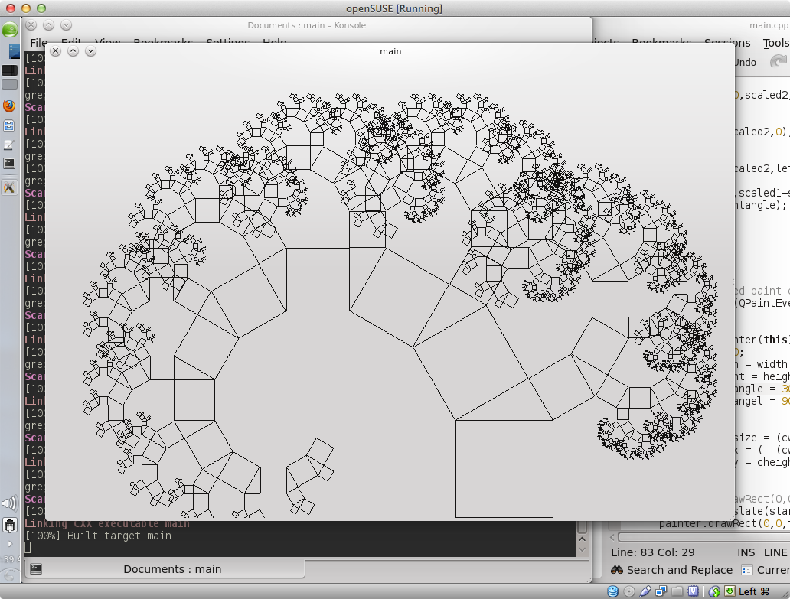Screen dimensions: 790x599
Task: Click the editor's horizontal scrollbar
Action: [x=689, y=537]
